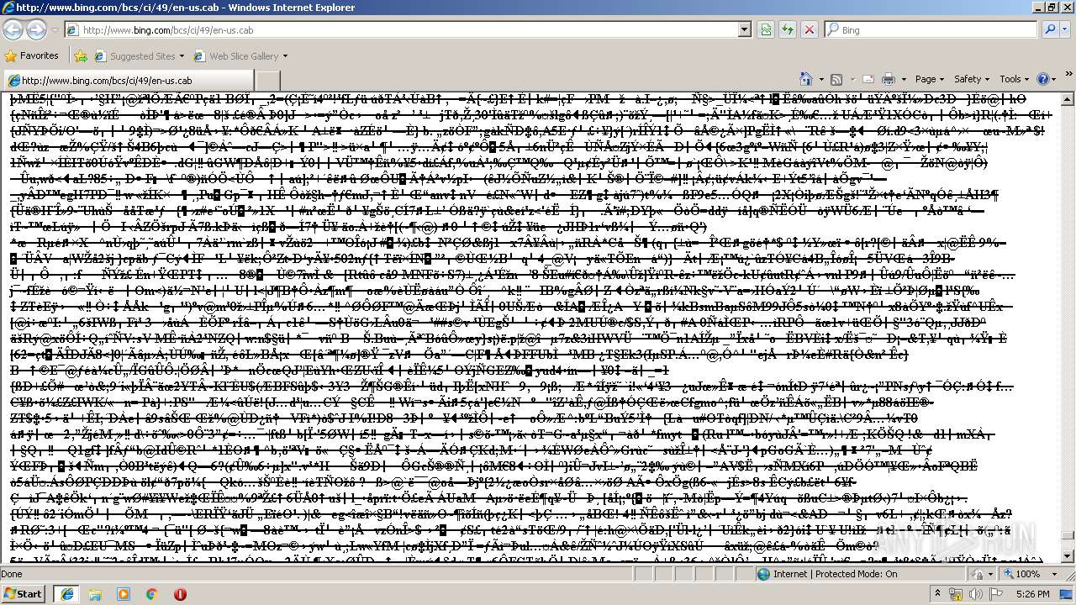Open recent pages dropdown beside Forward button
The height and width of the screenshot is (605, 1076).
point(54,30)
